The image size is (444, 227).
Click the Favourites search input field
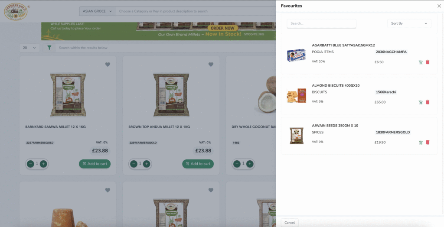pyautogui.click(x=321, y=23)
